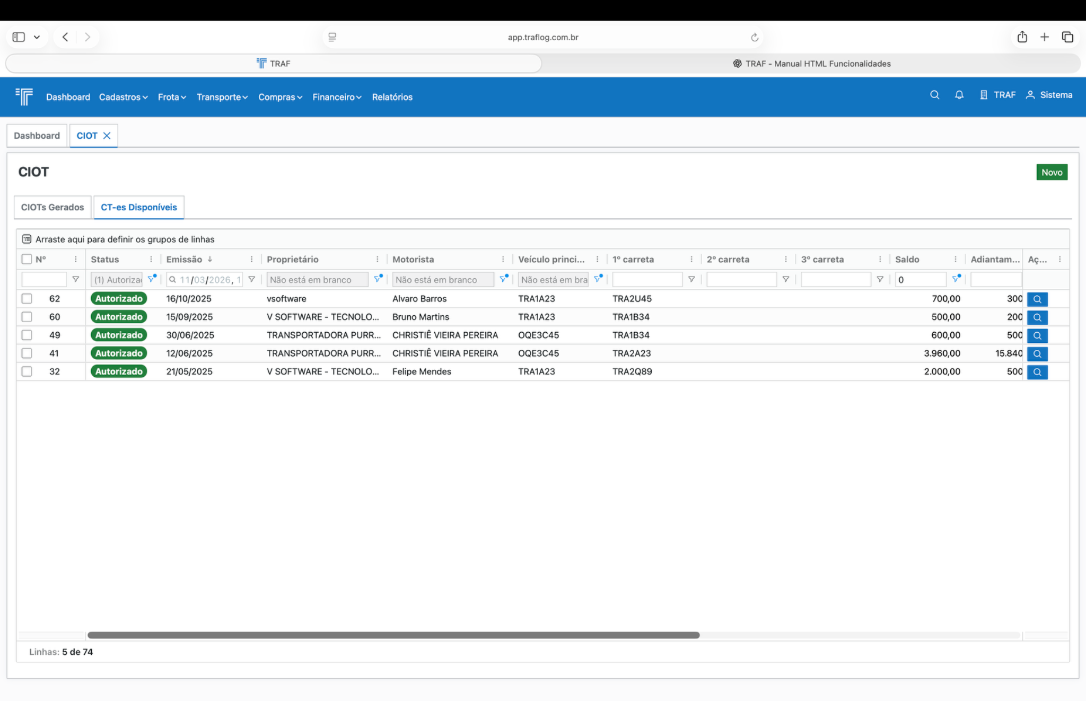Select checkbox for CIOT number 32
The image size is (1086, 701).
pyautogui.click(x=27, y=371)
